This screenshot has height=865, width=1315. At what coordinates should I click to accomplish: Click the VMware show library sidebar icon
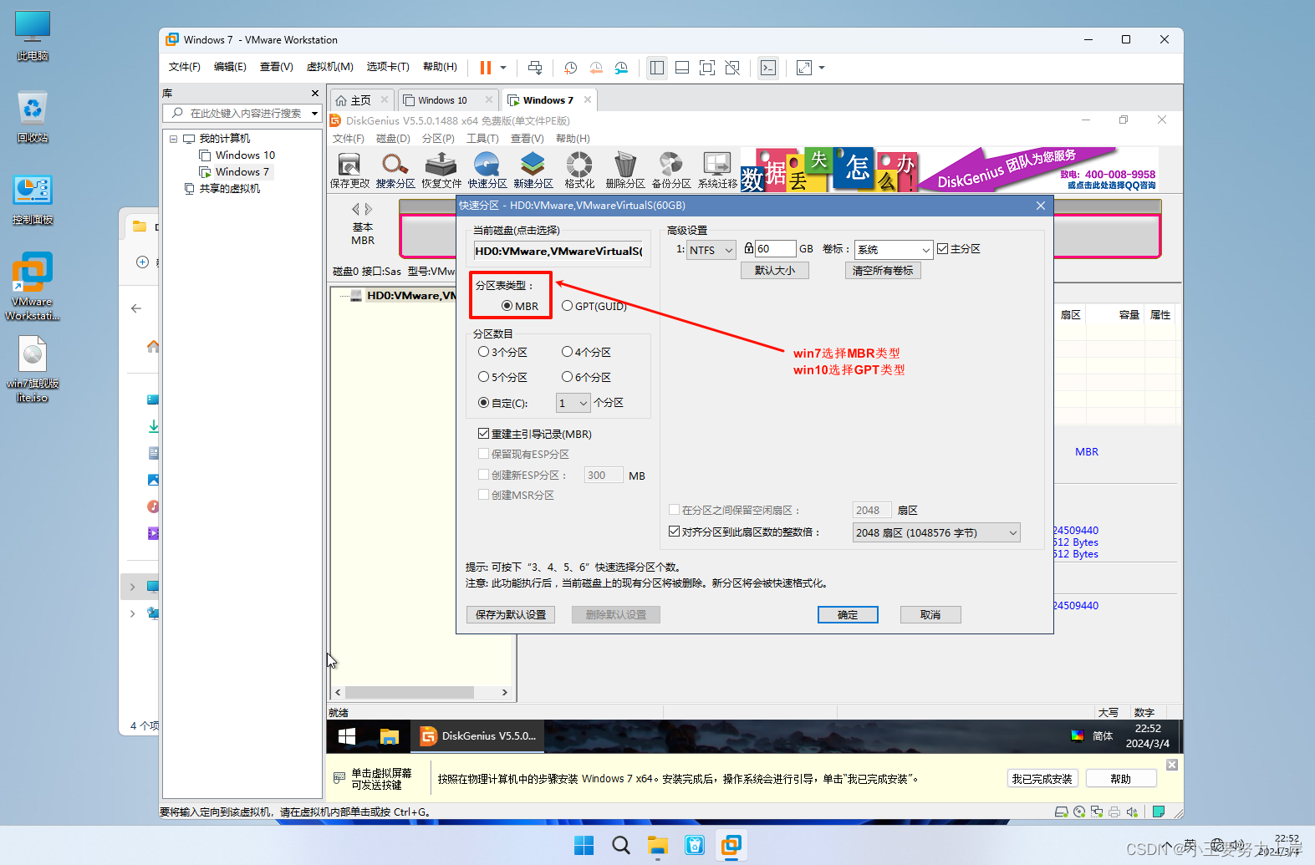tap(657, 68)
